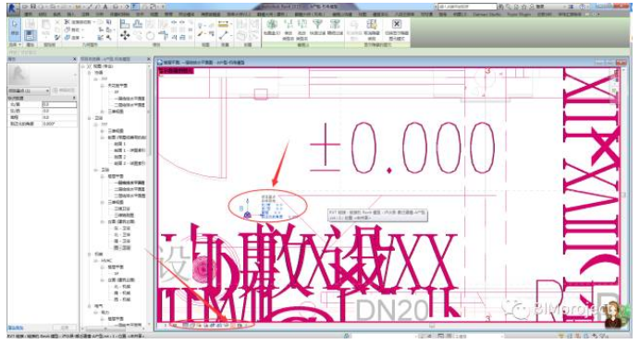Select '剖面 1' in the project browser
This screenshot has height=344, width=640.
(x=119, y=144)
